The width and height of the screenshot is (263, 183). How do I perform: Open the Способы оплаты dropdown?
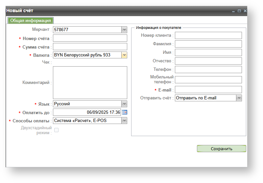click(x=124, y=121)
